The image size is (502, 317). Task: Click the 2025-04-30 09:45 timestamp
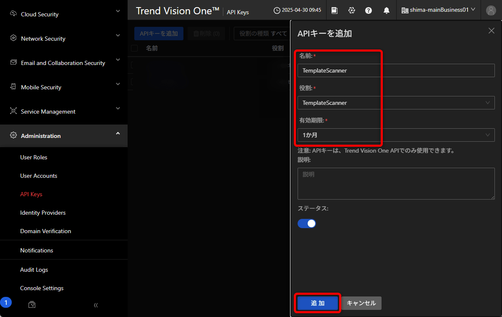click(301, 10)
